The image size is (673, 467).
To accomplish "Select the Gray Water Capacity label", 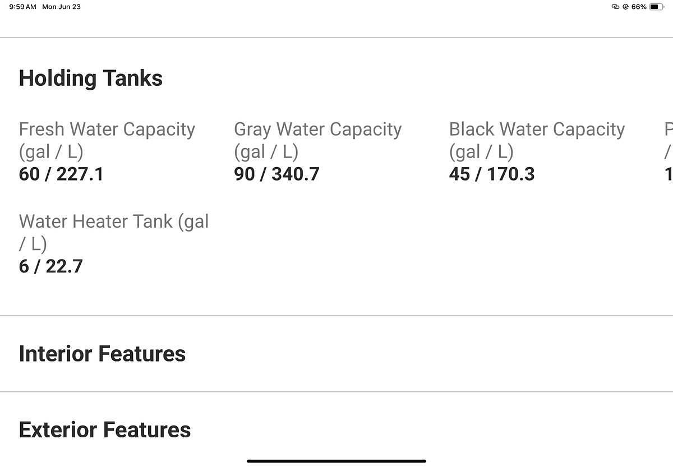I will pos(317,140).
